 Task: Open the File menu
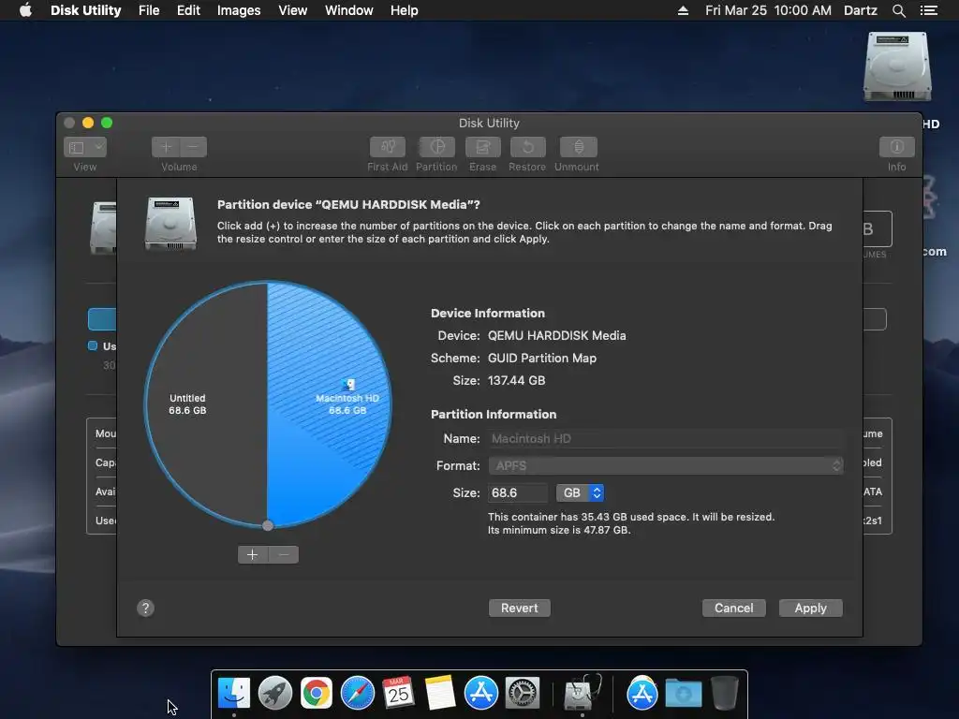click(149, 10)
